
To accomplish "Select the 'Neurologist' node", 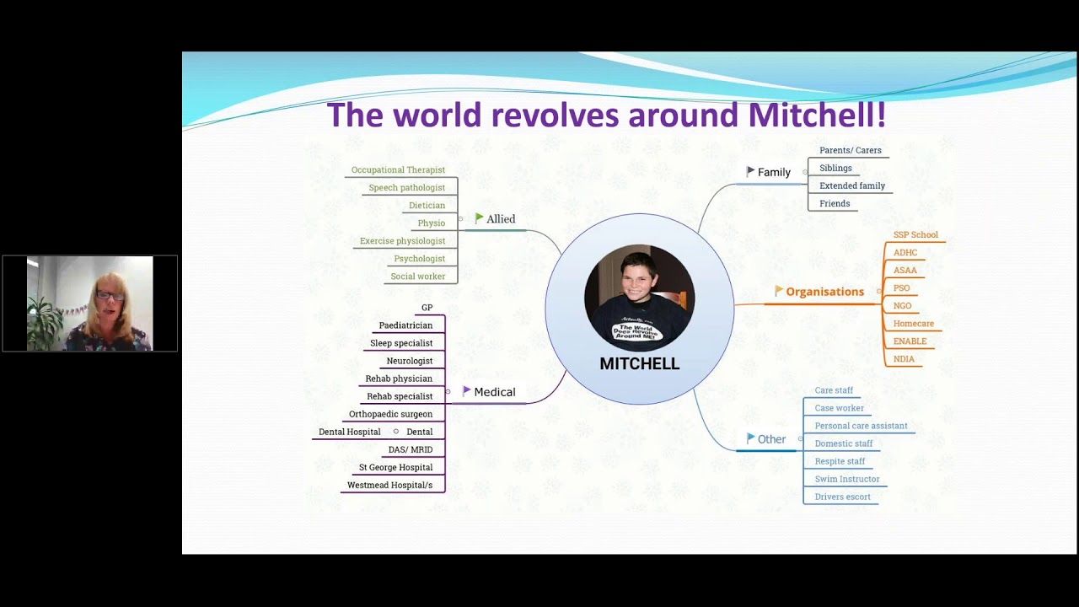I will pyautogui.click(x=410, y=361).
